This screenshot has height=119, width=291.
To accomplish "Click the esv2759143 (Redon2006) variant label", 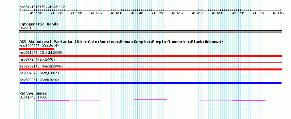I will click(41, 66).
